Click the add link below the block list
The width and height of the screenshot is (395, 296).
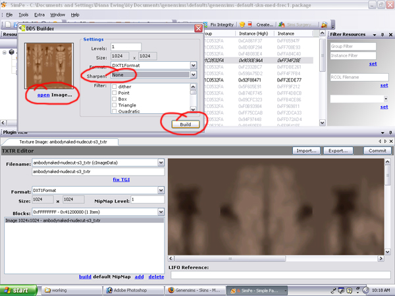tap(139, 277)
